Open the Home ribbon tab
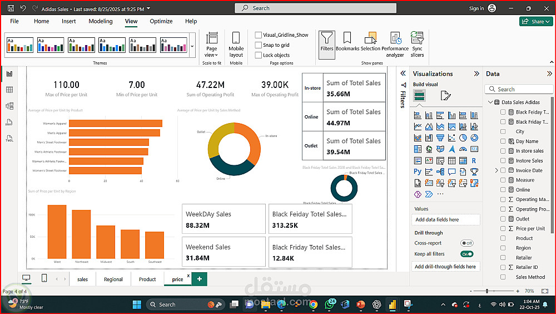 pos(42,21)
